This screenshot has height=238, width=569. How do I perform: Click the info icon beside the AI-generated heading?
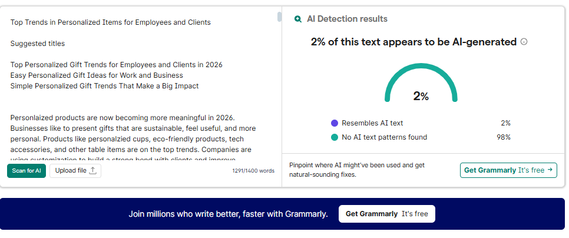point(524,42)
